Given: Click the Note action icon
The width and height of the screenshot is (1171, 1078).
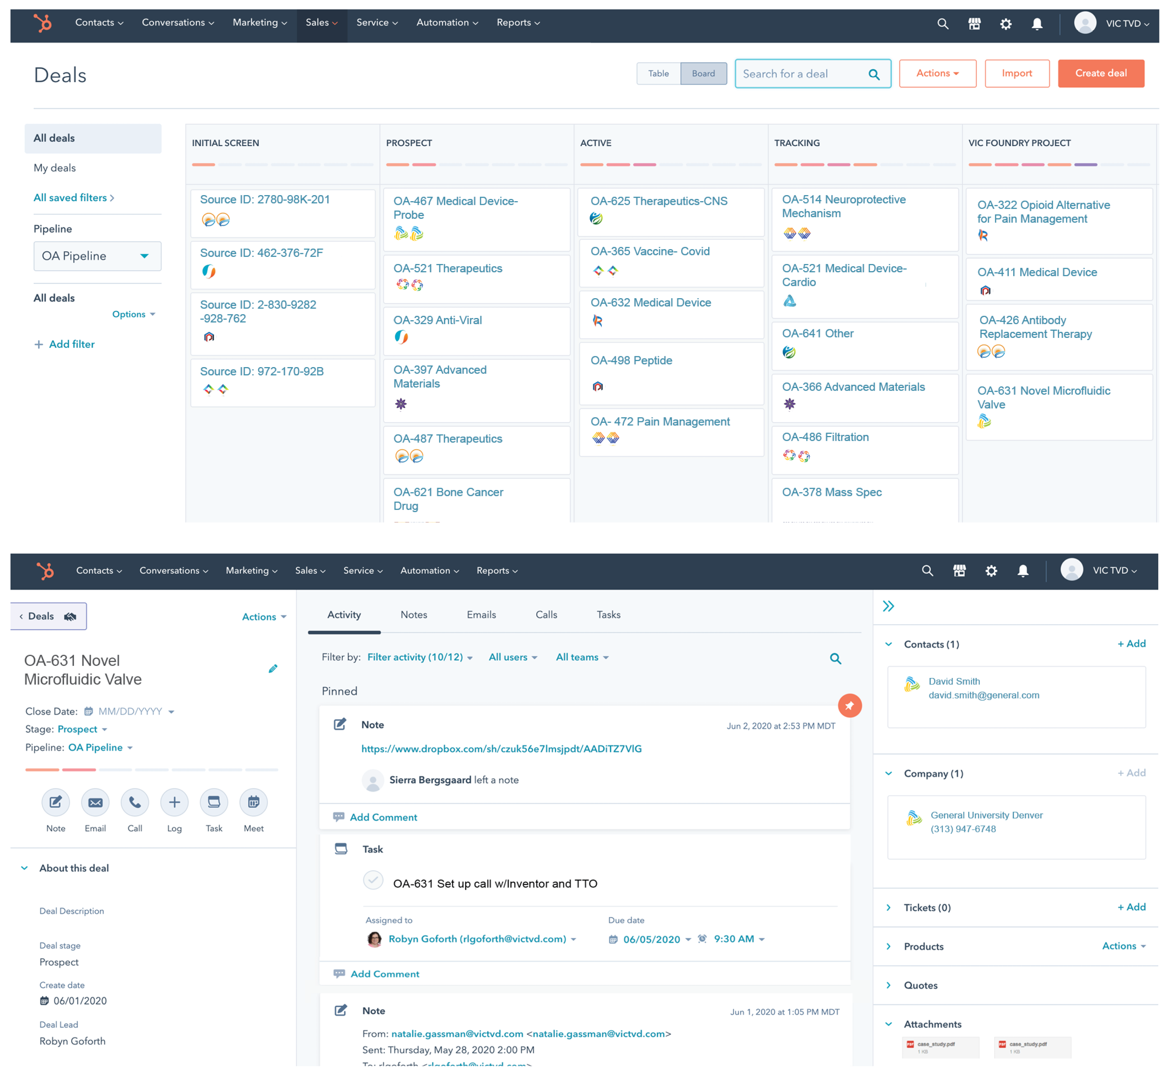Looking at the screenshot, I should pos(55,802).
